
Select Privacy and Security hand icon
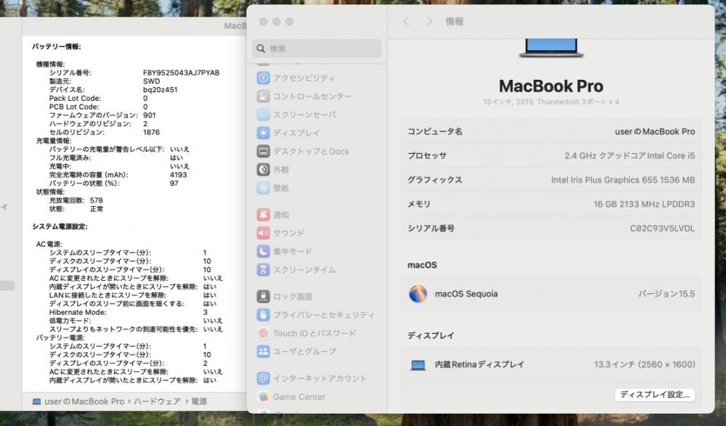coord(263,315)
